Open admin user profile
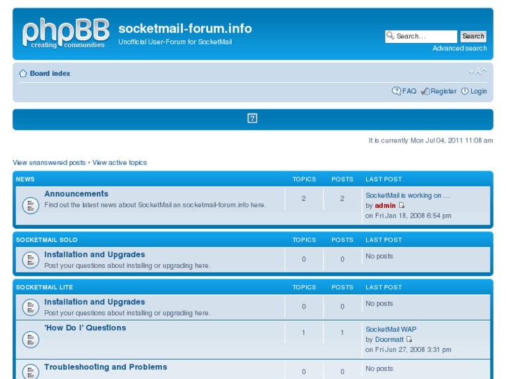 pos(385,205)
